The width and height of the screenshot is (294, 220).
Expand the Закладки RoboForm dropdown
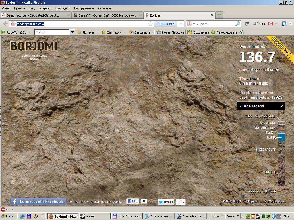(x=125, y=32)
